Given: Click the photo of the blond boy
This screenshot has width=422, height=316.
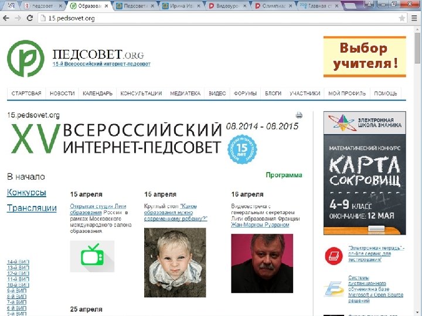Looking at the screenshot, I should [175, 263].
